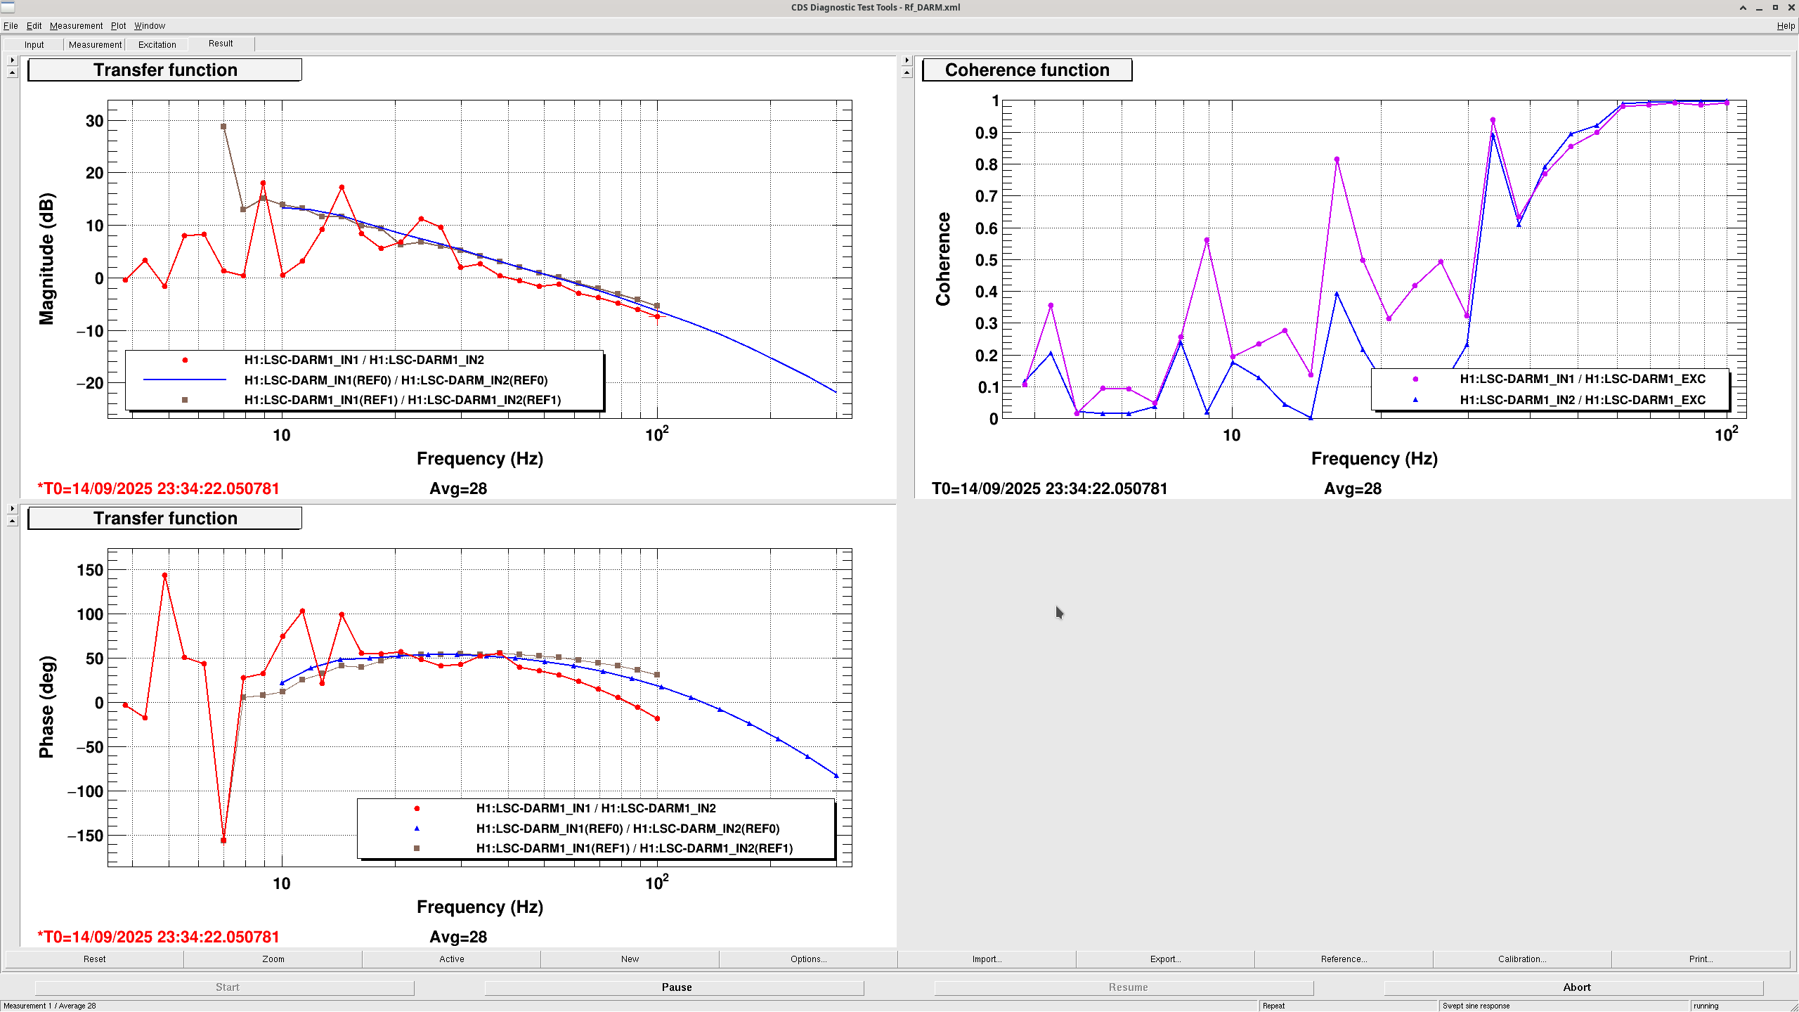Click right-arrow button beside bottom Phase plot
This screenshot has height=1012, width=1799.
12,508
